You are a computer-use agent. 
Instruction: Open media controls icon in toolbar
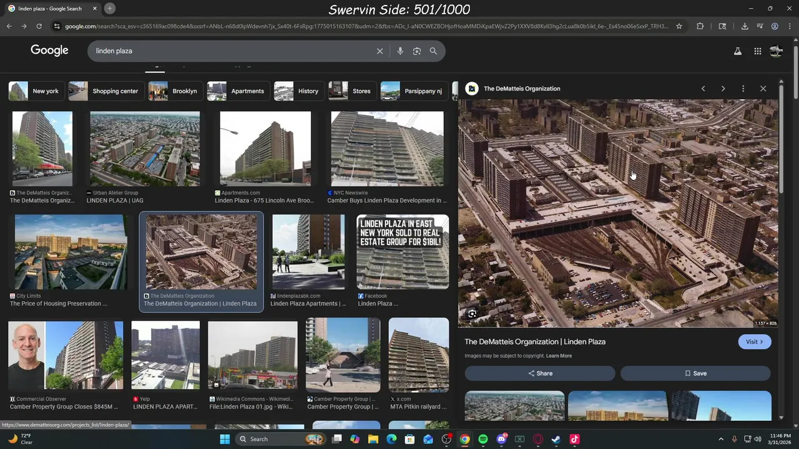pos(760,26)
